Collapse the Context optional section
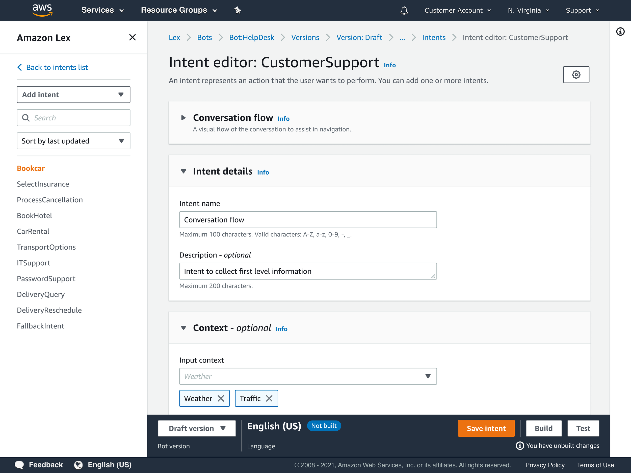This screenshot has width=631, height=473. click(183, 328)
